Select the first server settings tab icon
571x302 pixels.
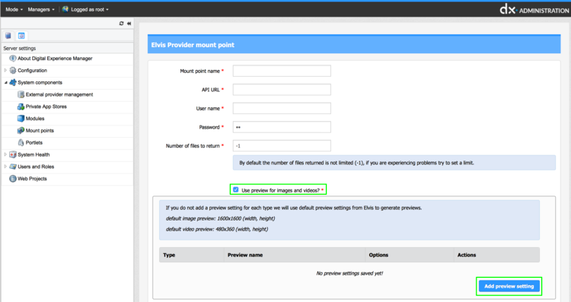[8, 36]
